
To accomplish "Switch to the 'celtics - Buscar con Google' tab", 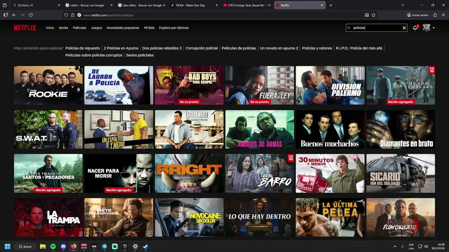I will 89,5.
